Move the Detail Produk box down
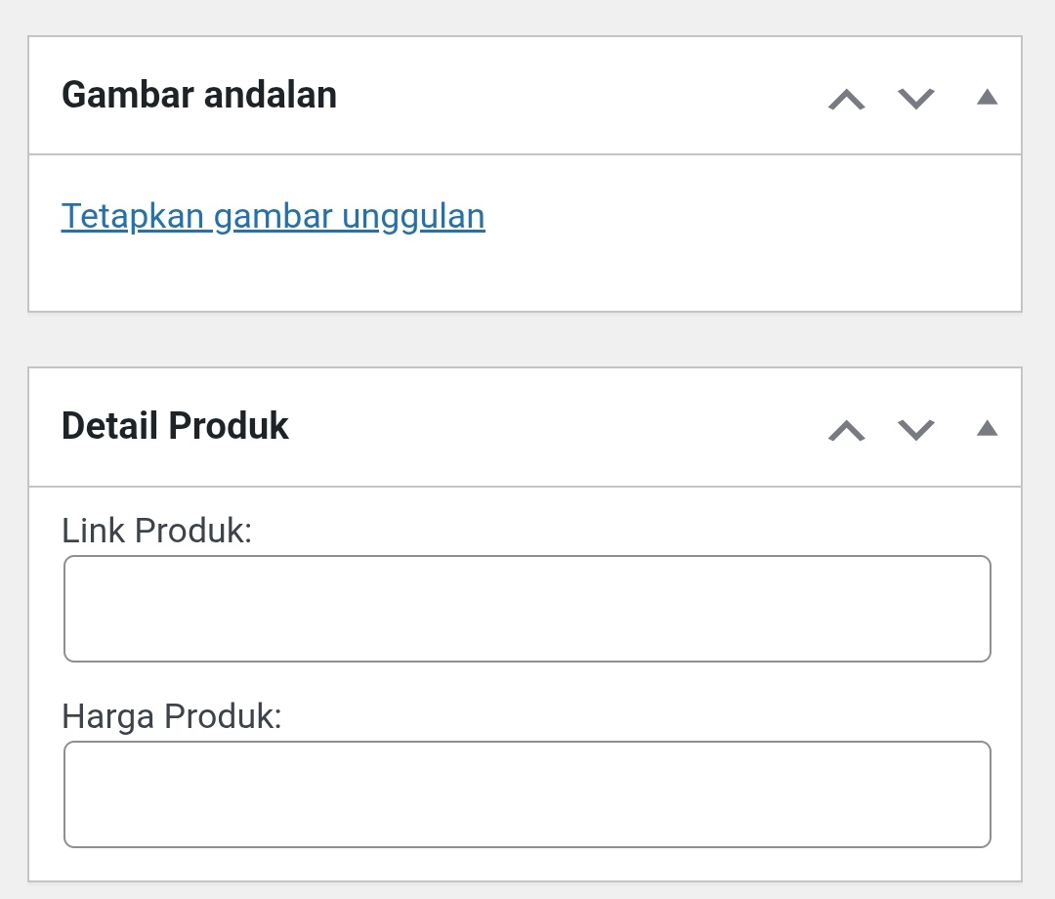The width and height of the screenshot is (1055, 899). 914,429
